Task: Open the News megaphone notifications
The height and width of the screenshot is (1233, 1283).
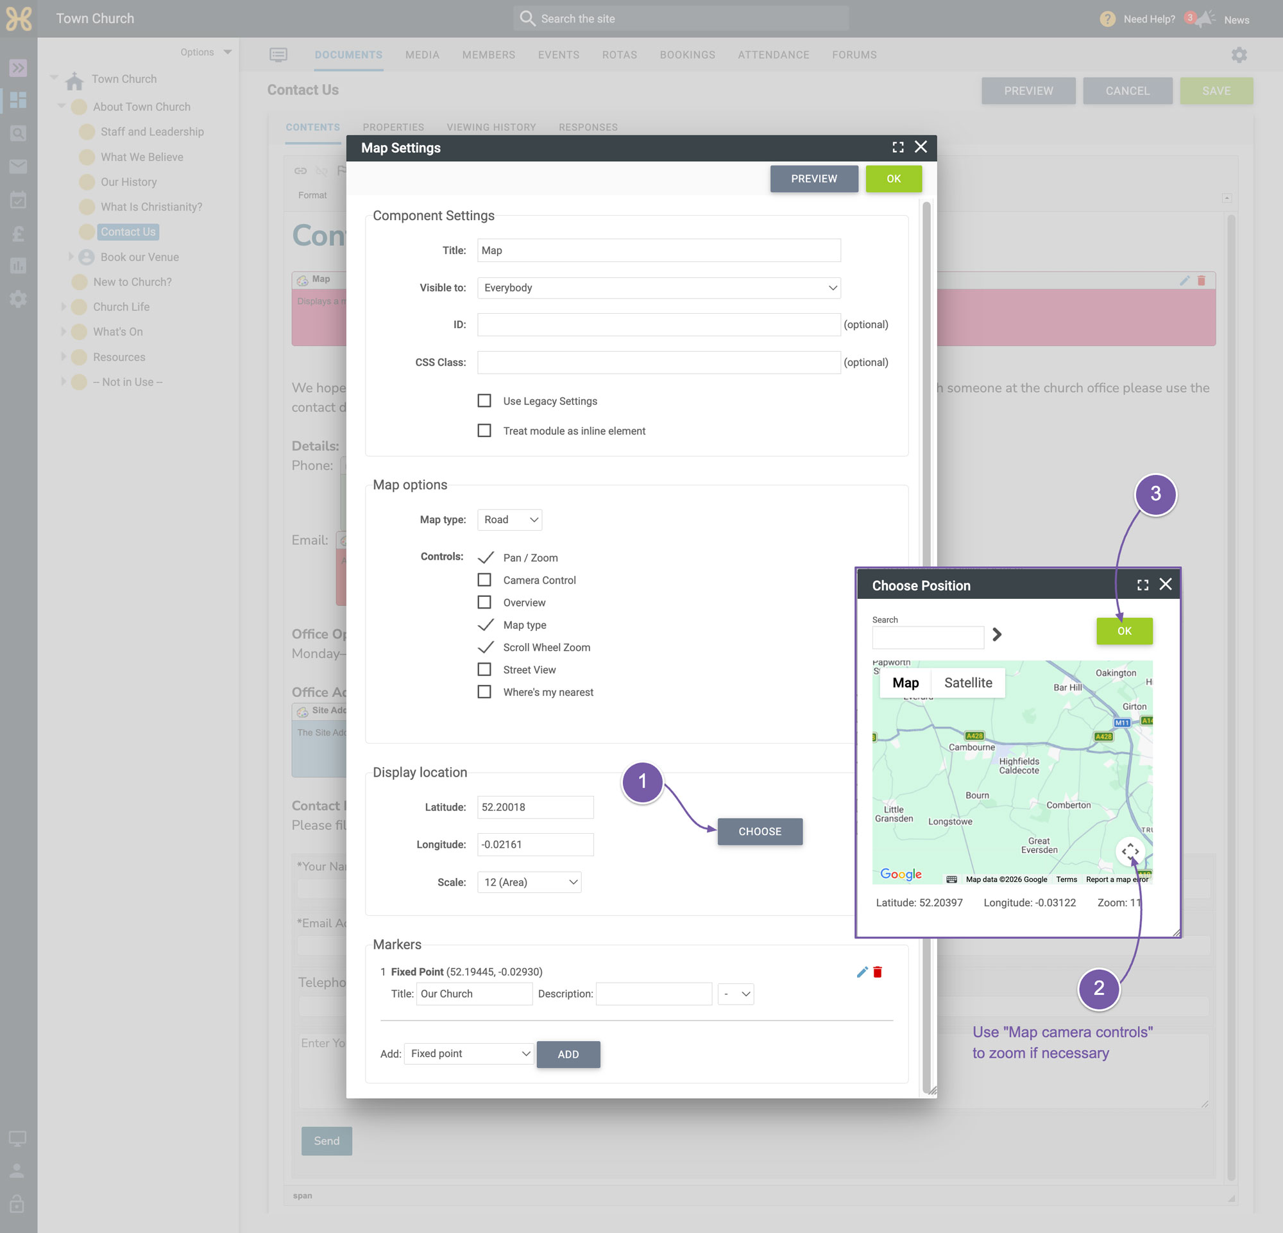Action: click(1205, 19)
